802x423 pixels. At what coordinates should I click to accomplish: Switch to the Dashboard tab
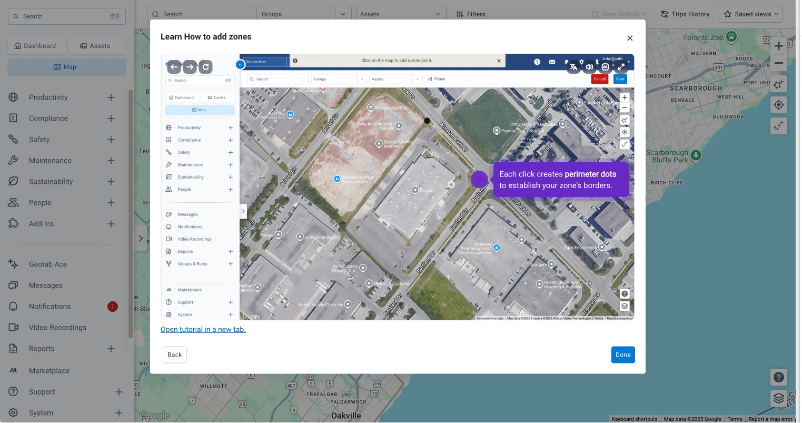pos(36,46)
